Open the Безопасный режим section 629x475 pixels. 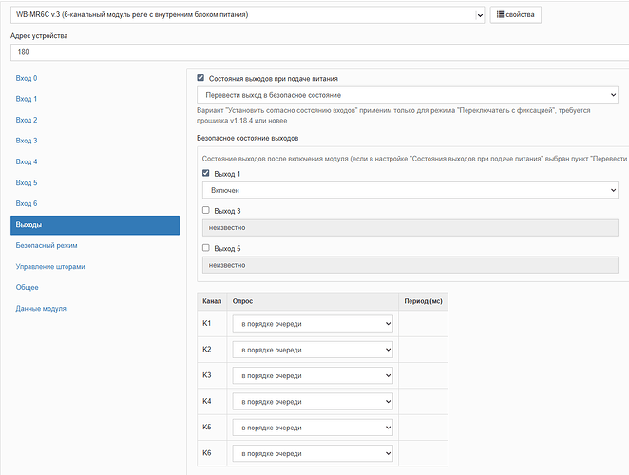click(x=46, y=245)
